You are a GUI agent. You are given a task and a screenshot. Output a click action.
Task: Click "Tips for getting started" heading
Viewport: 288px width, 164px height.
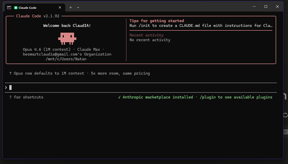pyautogui.click(x=157, y=21)
